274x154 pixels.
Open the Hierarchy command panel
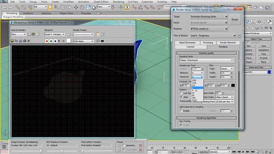(x=253, y=22)
